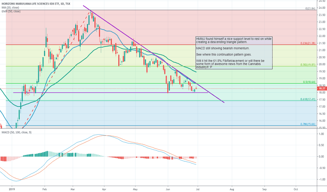The height and width of the screenshot is (192, 327).
Task: Click the Aug label on time axis
Action: (232, 189)
